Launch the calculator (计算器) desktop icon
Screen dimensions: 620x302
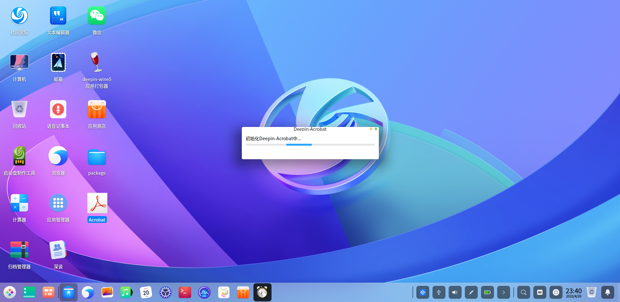coord(19,203)
